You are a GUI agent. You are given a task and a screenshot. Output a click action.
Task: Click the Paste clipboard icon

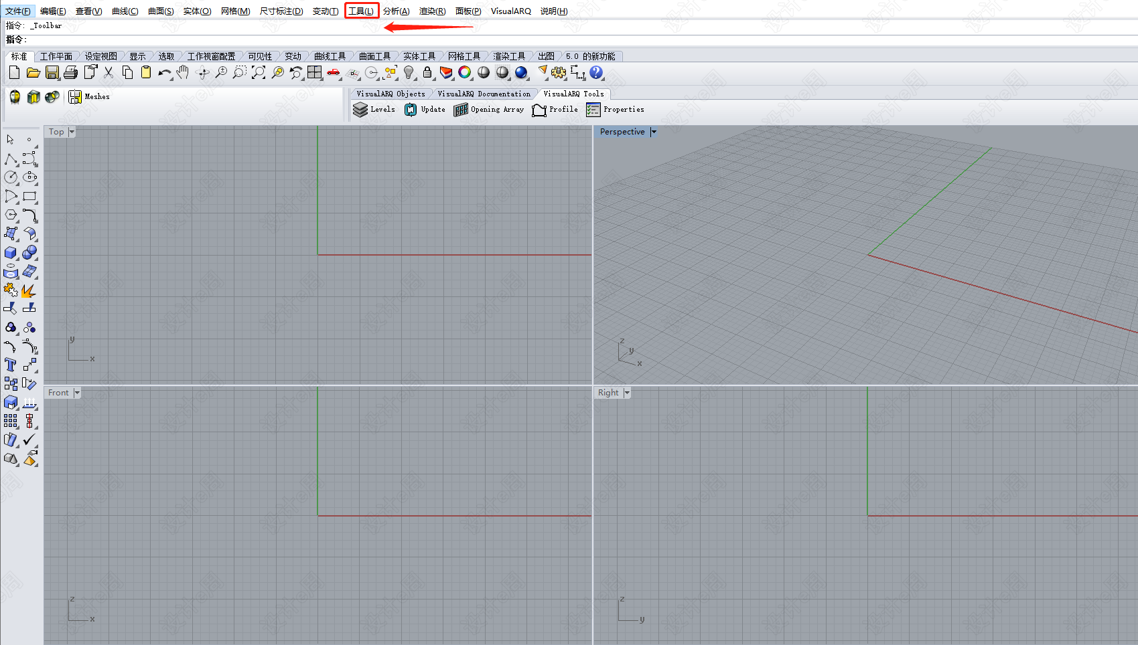tap(145, 72)
